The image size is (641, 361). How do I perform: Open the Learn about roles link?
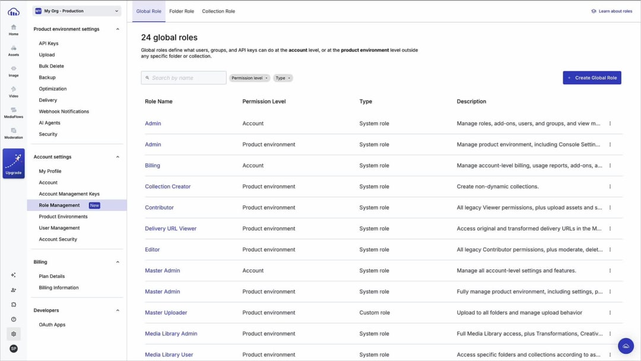coord(611,11)
